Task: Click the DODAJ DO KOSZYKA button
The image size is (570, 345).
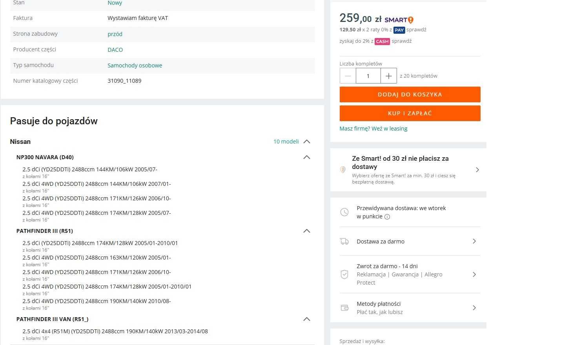Action: tap(410, 94)
